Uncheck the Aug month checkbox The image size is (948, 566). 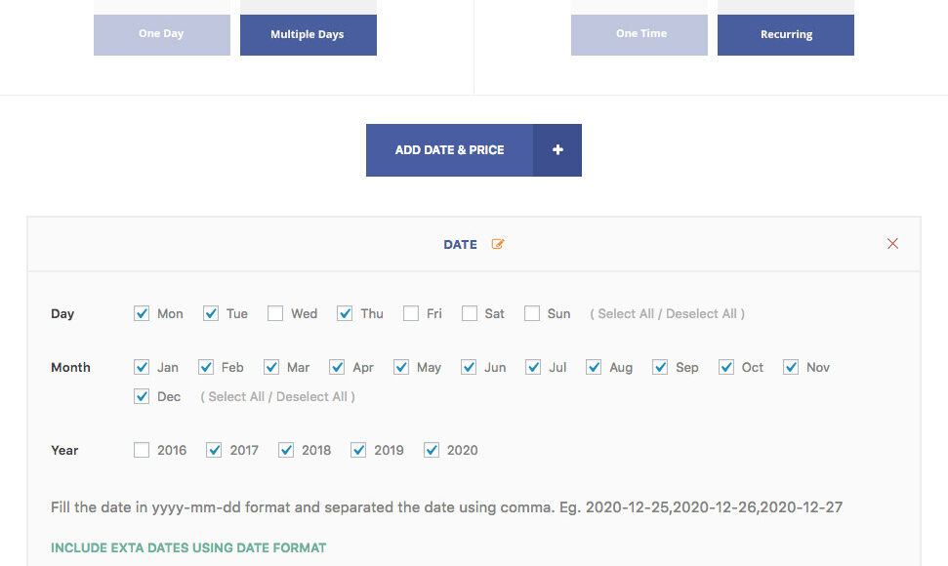pyautogui.click(x=594, y=367)
